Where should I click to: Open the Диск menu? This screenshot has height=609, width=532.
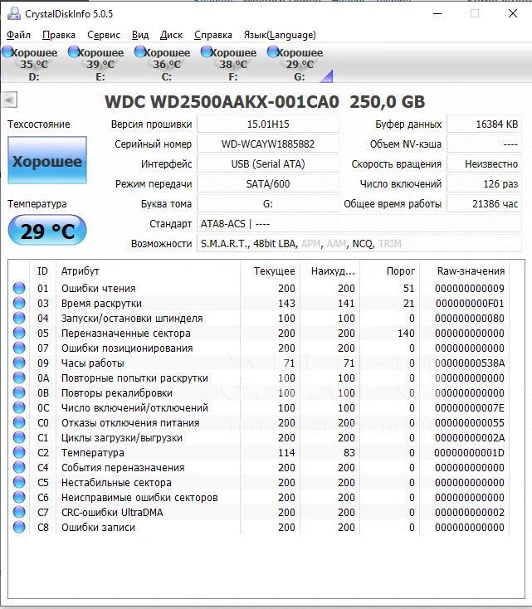pos(171,35)
